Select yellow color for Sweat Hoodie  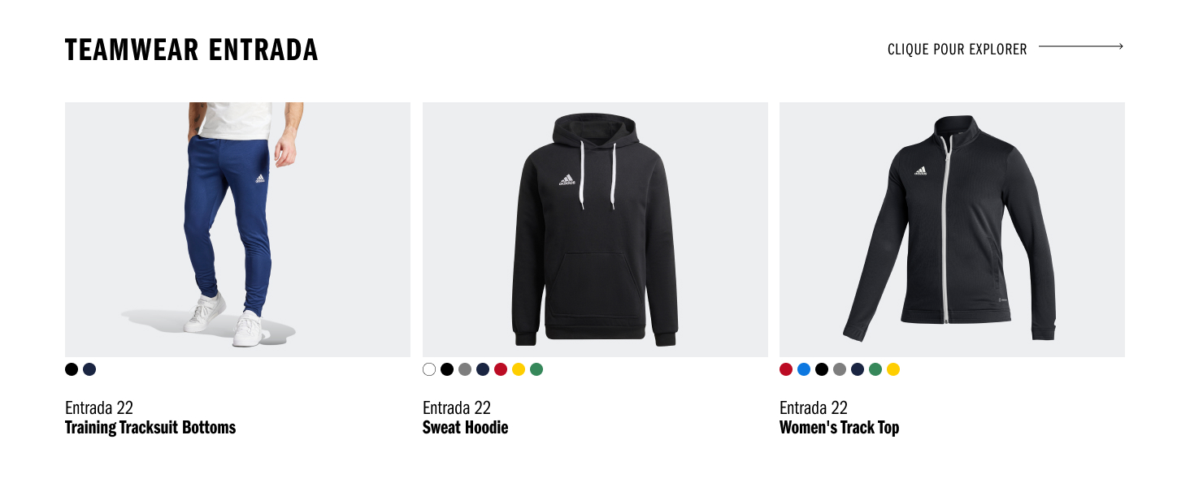point(519,369)
